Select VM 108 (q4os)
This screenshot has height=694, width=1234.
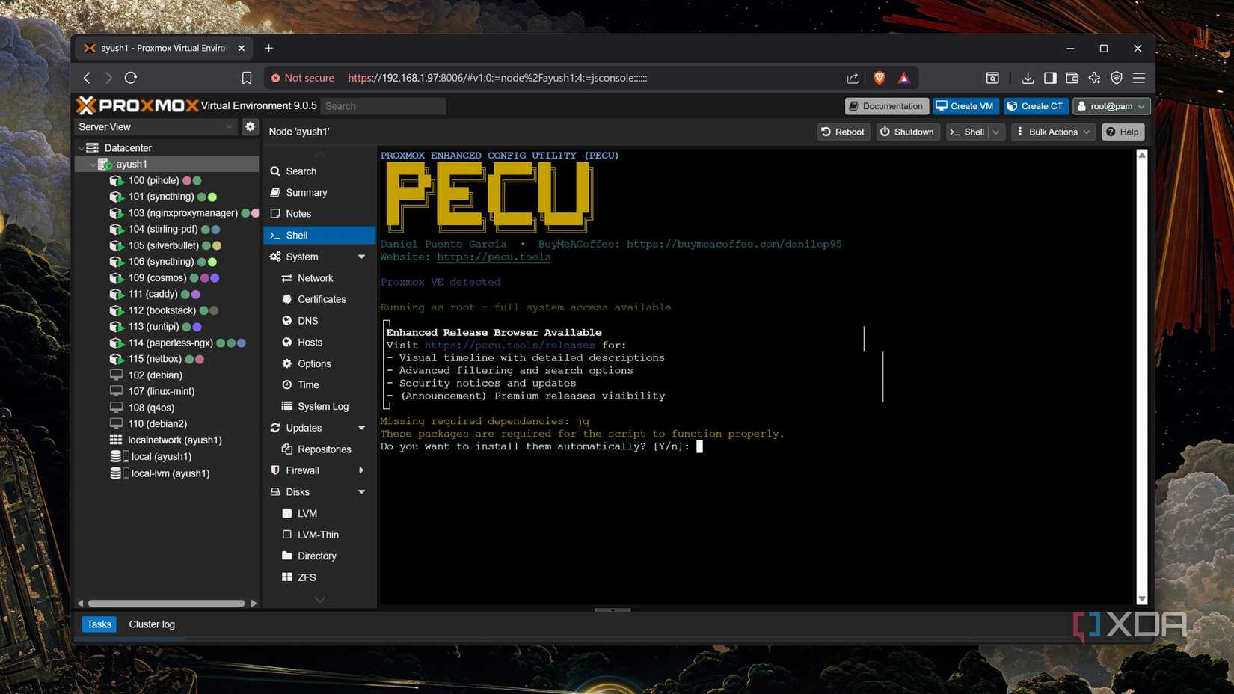click(151, 408)
